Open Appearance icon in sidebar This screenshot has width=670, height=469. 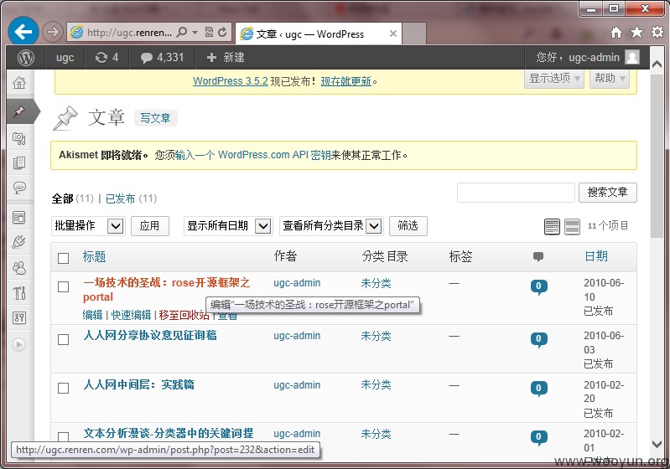19,218
